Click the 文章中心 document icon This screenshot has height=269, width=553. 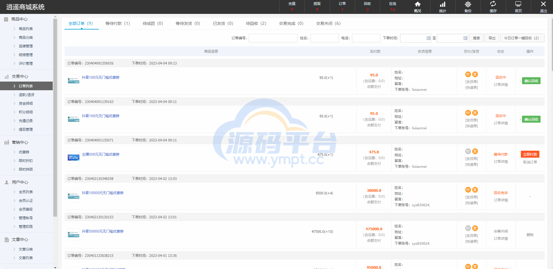pos(7,239)
